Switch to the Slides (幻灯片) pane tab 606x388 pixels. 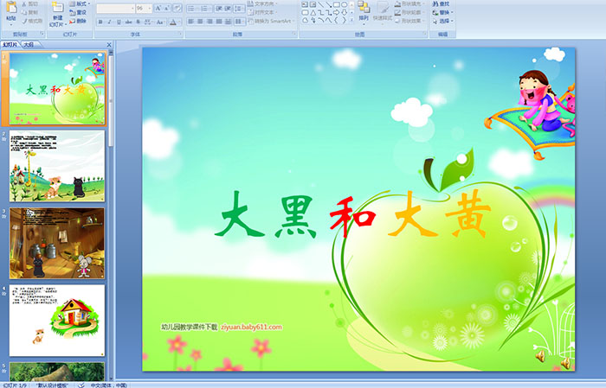pos(10,43)
